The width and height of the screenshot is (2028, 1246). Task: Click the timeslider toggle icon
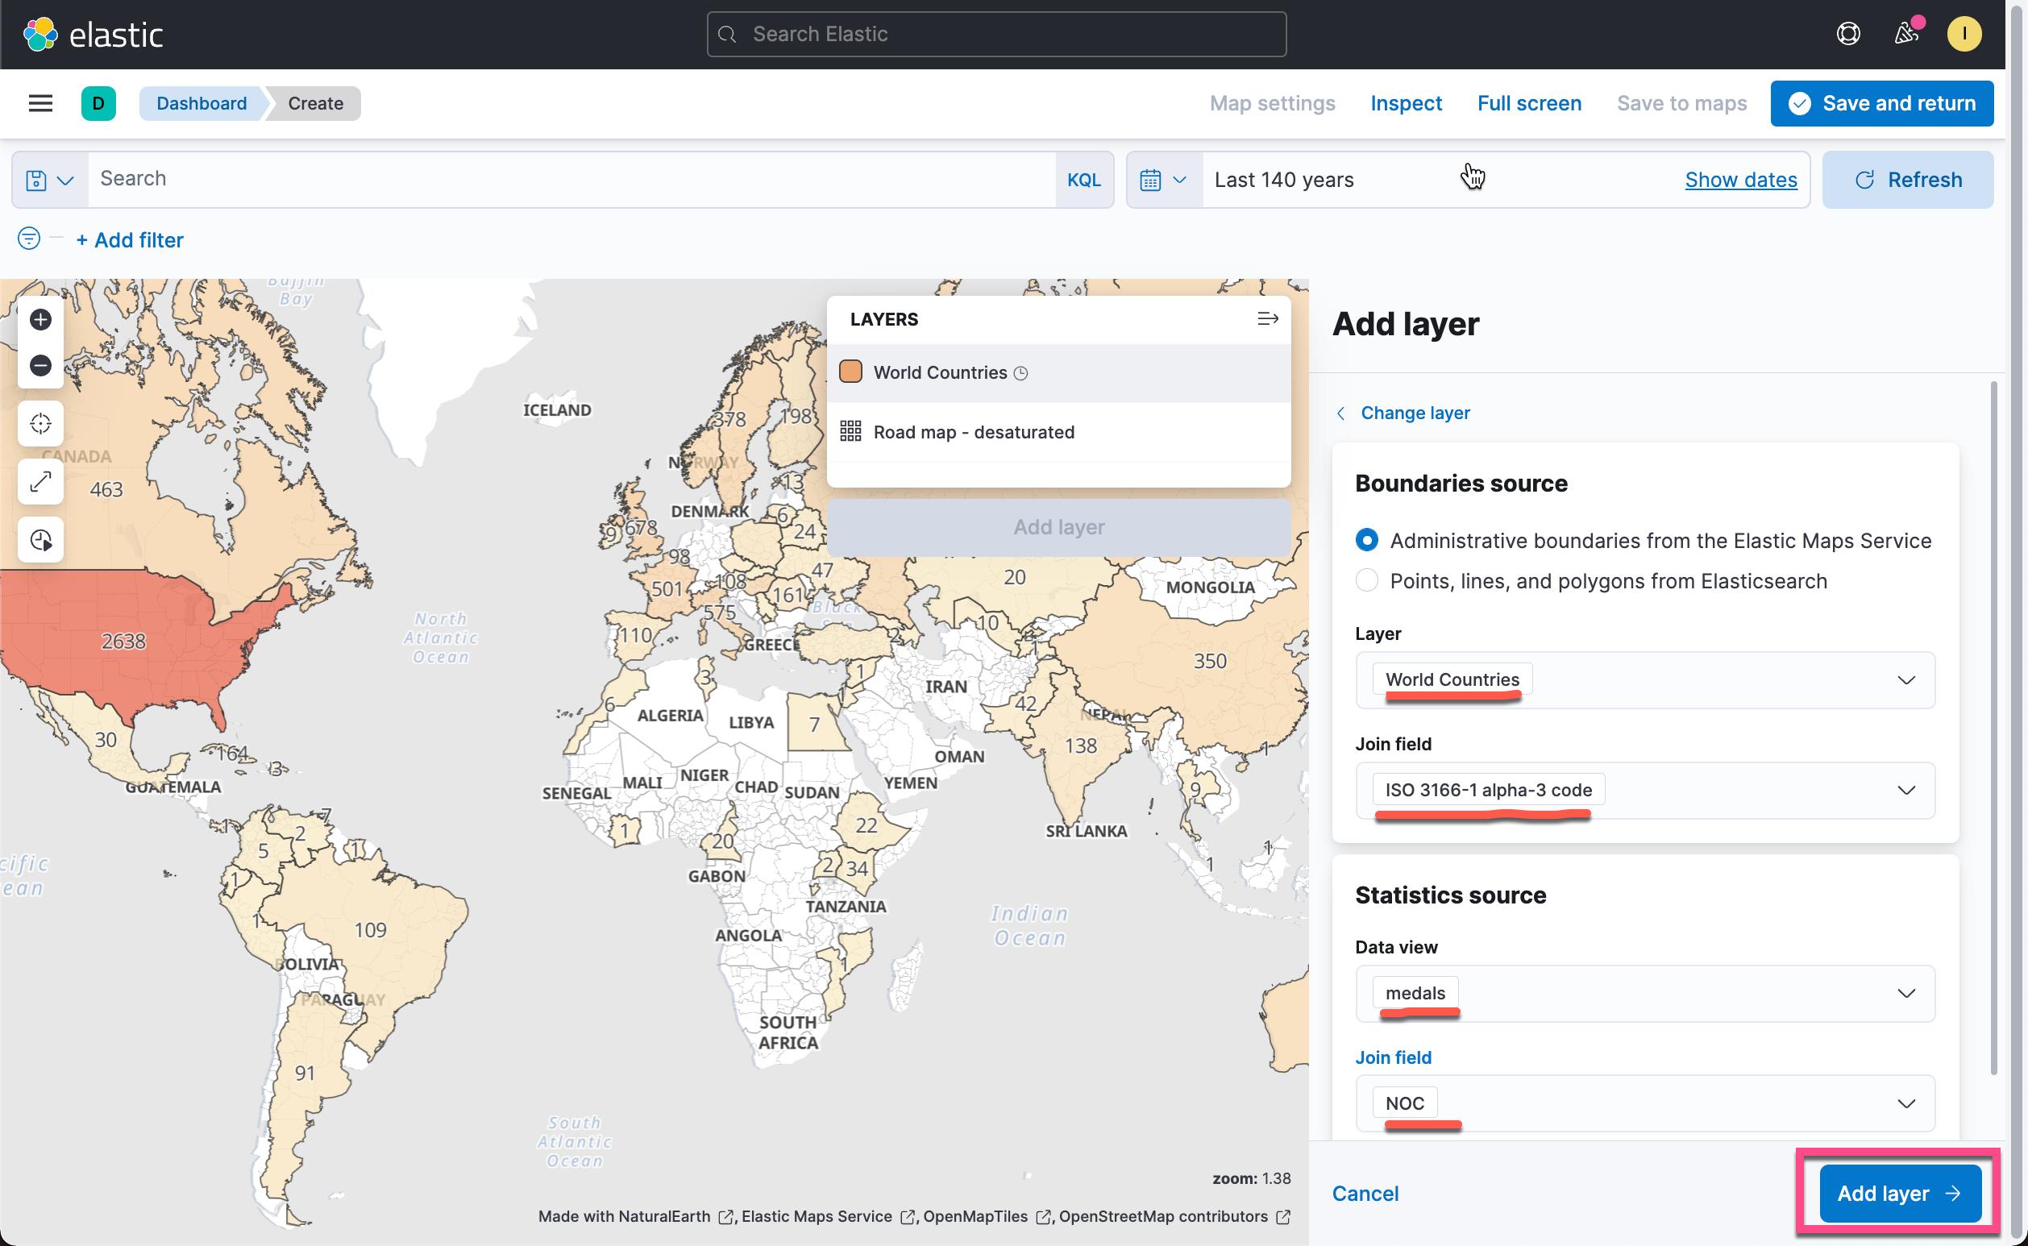pos(40,540)
